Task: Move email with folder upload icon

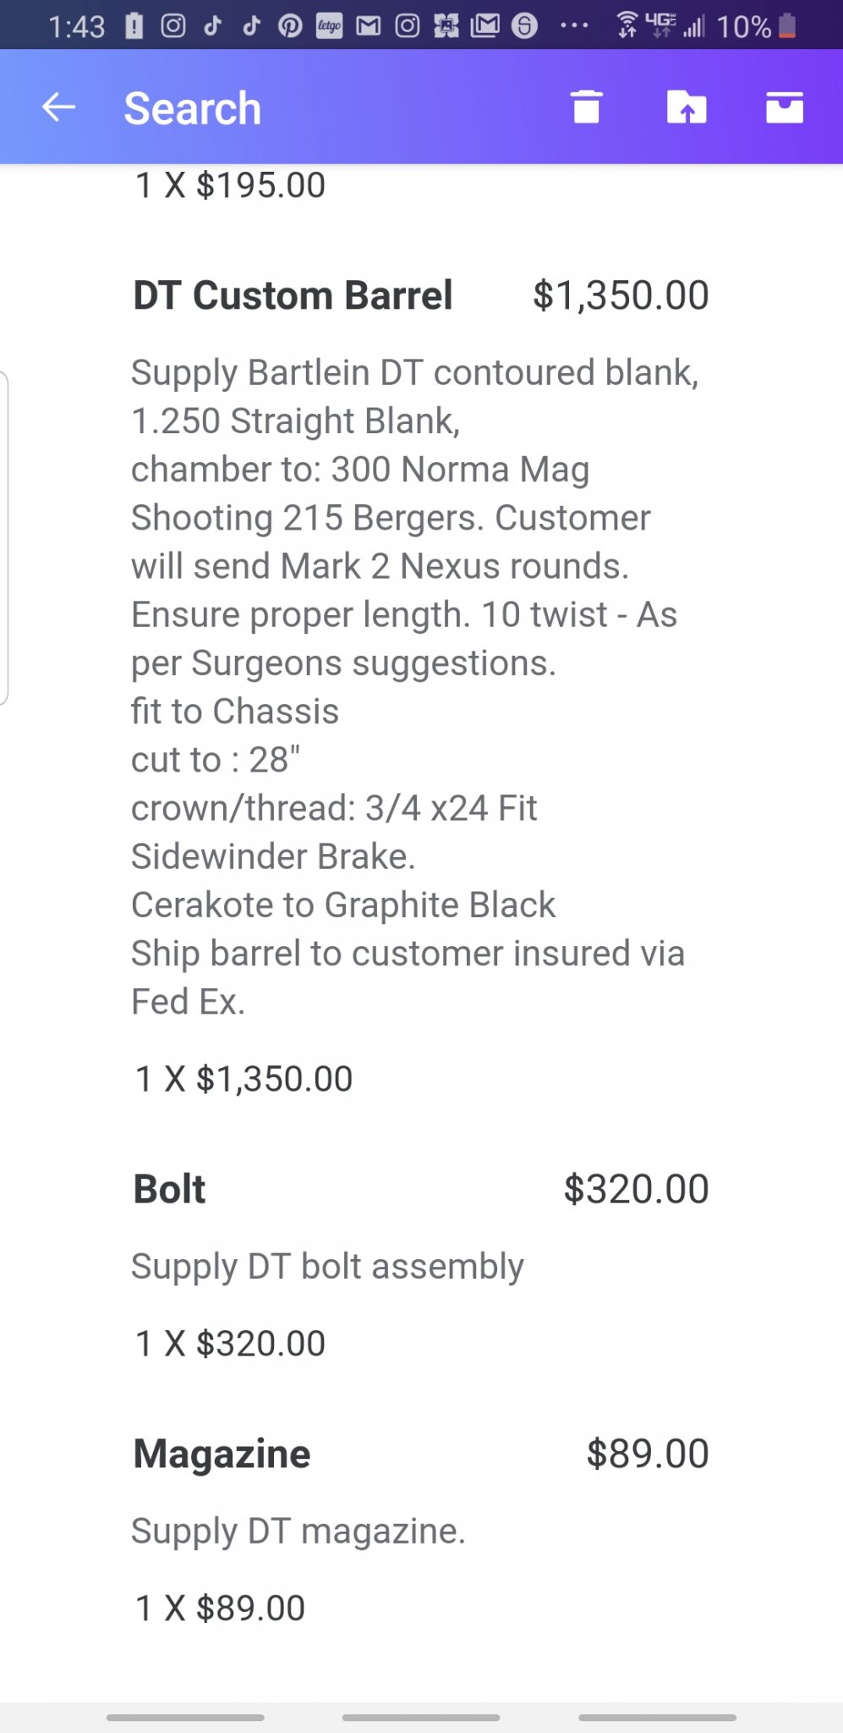Action: coord(687,107)
